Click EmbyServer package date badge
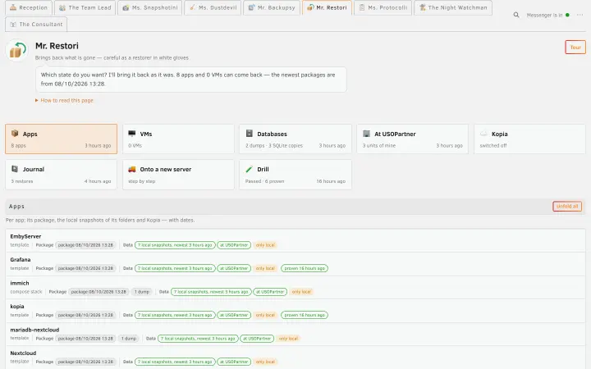 (85, 245)
